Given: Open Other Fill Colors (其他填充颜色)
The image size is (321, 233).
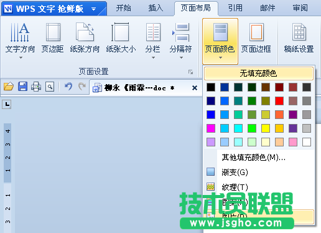Looking at the screenshot, I should pos(253,158).
